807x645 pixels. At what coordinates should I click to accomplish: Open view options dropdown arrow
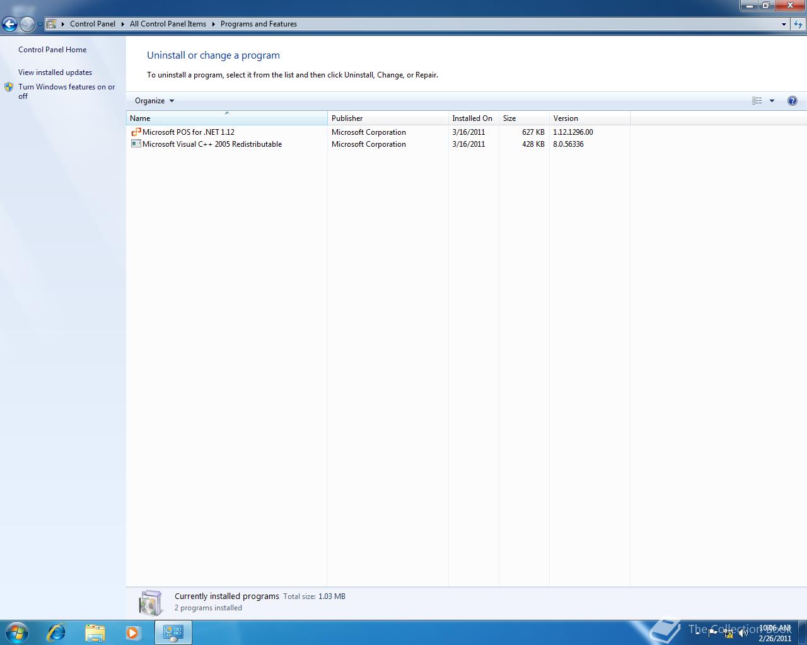pos(772,101)
